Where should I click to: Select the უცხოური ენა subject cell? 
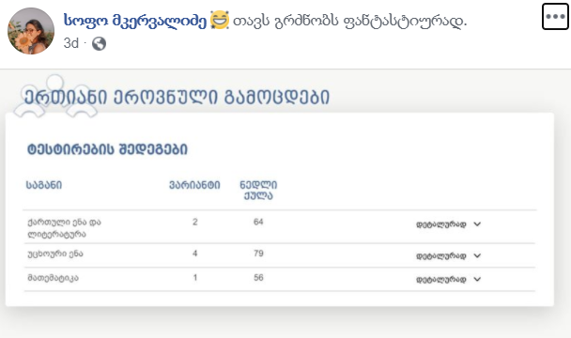click(55, 253)
